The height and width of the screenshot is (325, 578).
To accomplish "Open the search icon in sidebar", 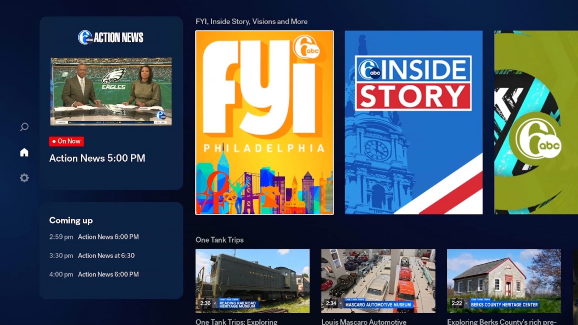I will [24, 127].
